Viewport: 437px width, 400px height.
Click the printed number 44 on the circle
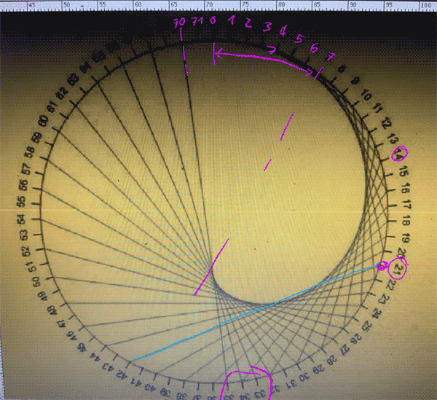(x=95, y=357)
